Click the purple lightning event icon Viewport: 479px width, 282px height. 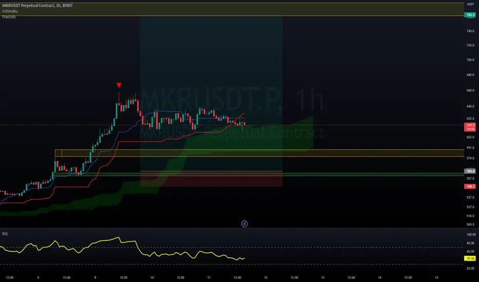245,224
